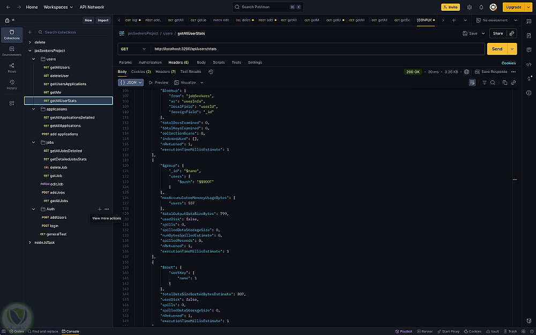Click Start Proxy in status bar
Image resolution: width=536 pixels, height=335 pixels.
448,332
